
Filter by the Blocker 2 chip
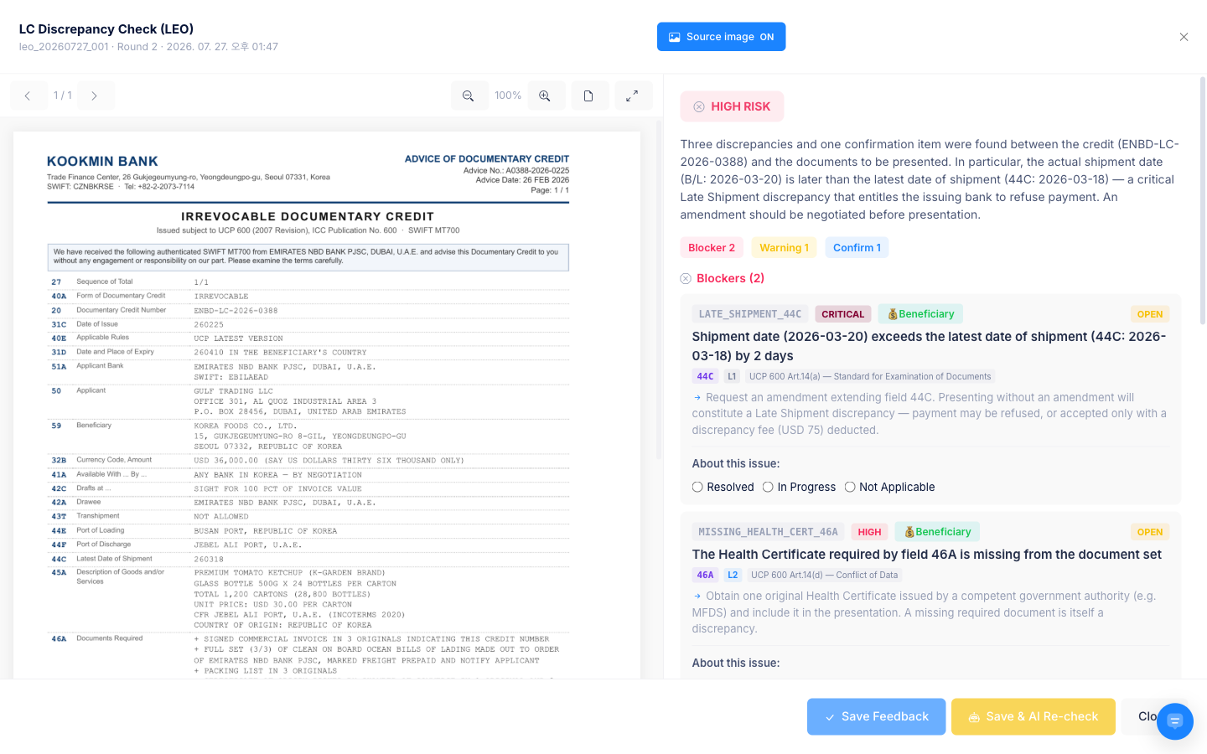tap(712, 248)
